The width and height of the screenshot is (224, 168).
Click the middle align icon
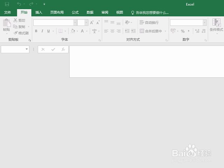point(112,22)
